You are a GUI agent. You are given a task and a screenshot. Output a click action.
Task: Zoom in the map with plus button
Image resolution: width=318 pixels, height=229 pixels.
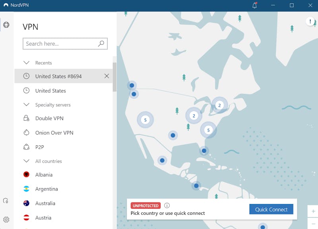point(313,212)
